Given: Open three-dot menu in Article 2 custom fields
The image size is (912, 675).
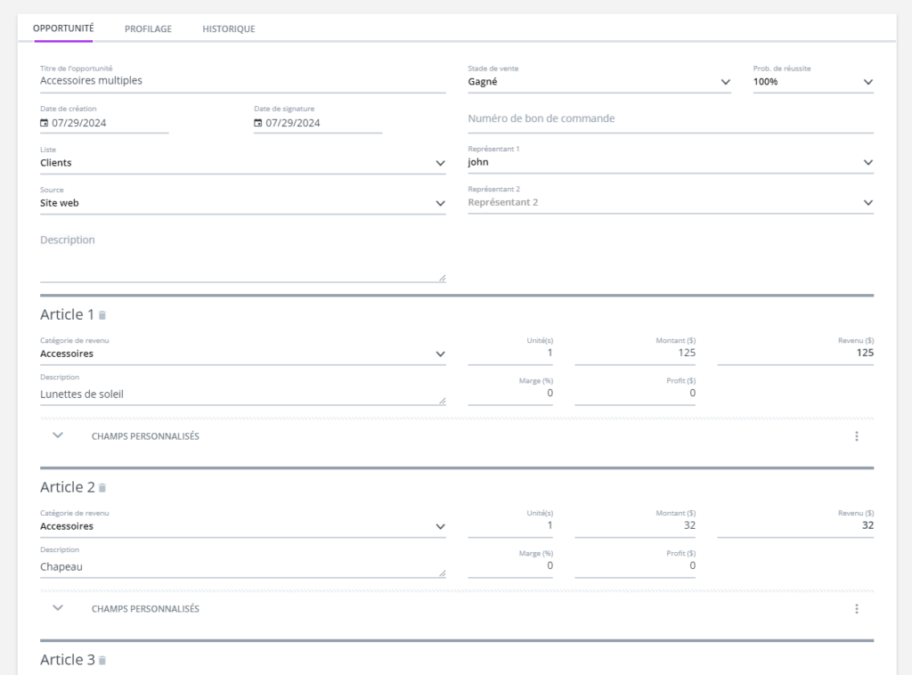Looking at the screenshot, I should click(x=856, y=609).
